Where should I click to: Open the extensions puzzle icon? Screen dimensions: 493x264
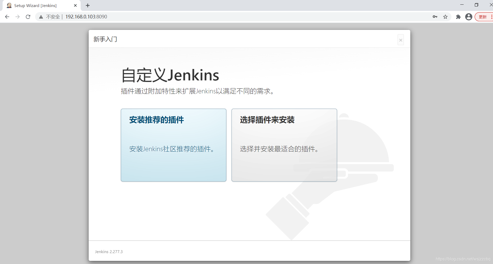coord(458,17)
